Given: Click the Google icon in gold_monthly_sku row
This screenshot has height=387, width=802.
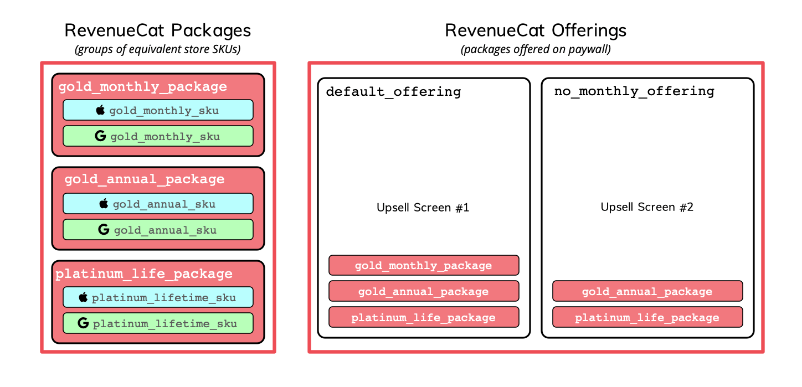Looking at the screenshot, I should tap(100, 136).
